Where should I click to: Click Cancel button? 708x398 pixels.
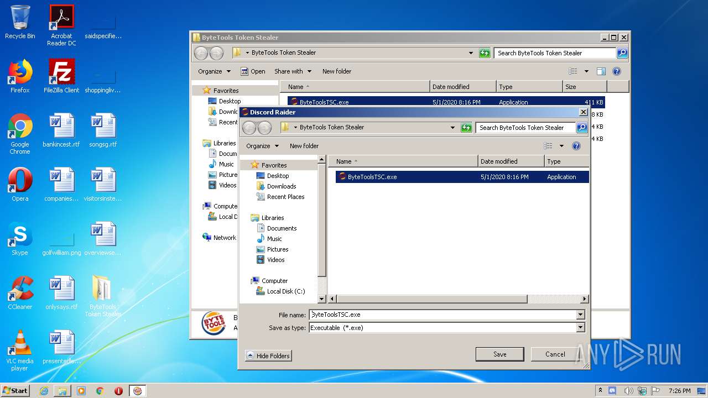pos(555,354)
